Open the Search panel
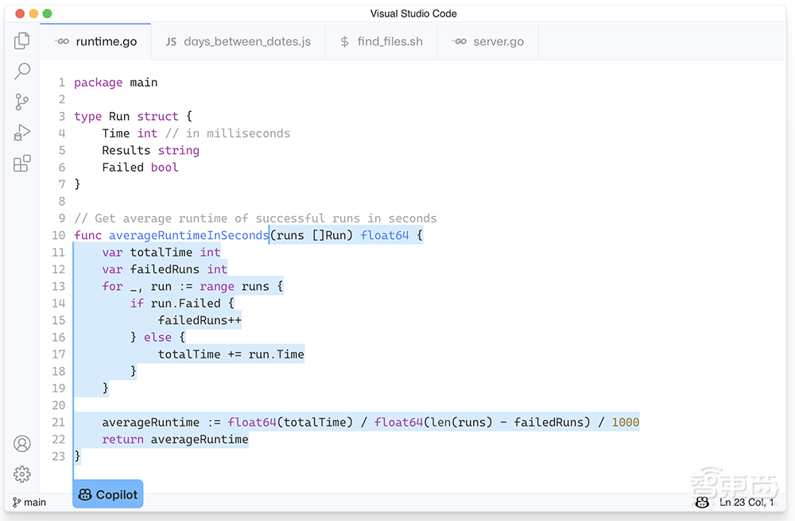Screen dimensions: 795x521 [x=21, y=71]
